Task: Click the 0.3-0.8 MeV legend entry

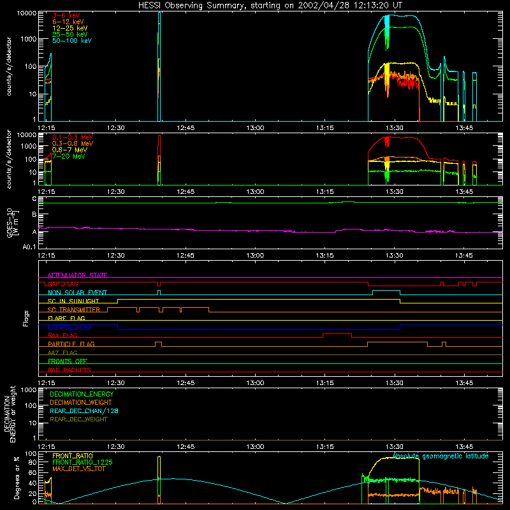Action: coord(73,143)
